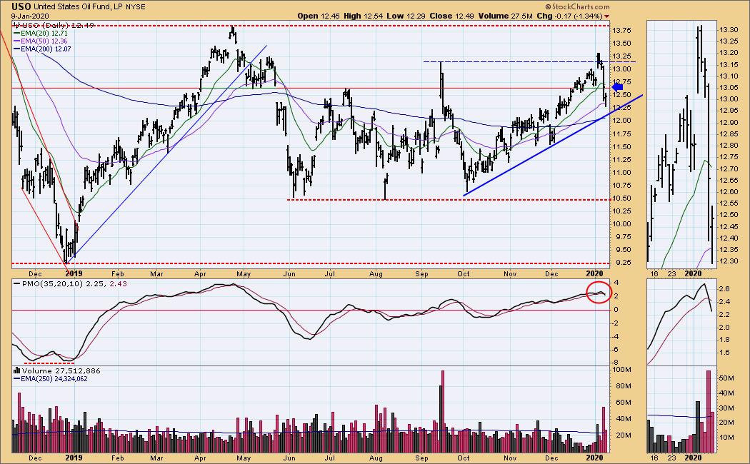The image size is (750, 464).
Task: Click the 30M label on zoom volume axis
Action: coord(727,408)
